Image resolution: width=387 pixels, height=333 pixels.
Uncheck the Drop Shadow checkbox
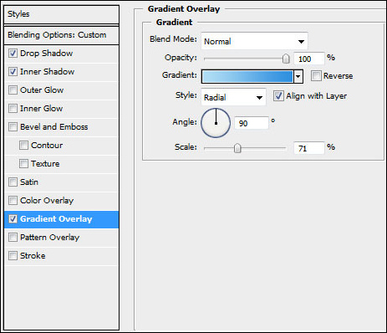coord(13,53)
